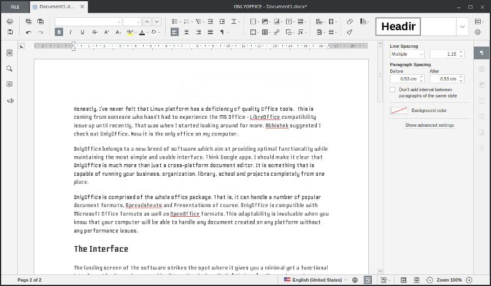This screenshot has height=286, width=491.
Task: Apply strikethrough formatting
Action: pyautogui.click(x=94, y=32)
